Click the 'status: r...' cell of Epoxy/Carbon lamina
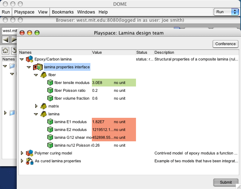Viewport: 241px width, 189px height. click(x=145, y=59)
